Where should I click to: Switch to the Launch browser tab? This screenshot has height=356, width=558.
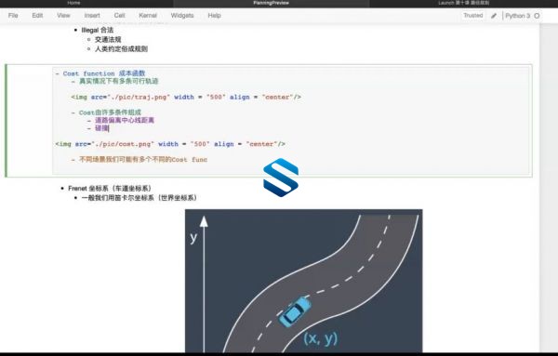tap(464, 3)
